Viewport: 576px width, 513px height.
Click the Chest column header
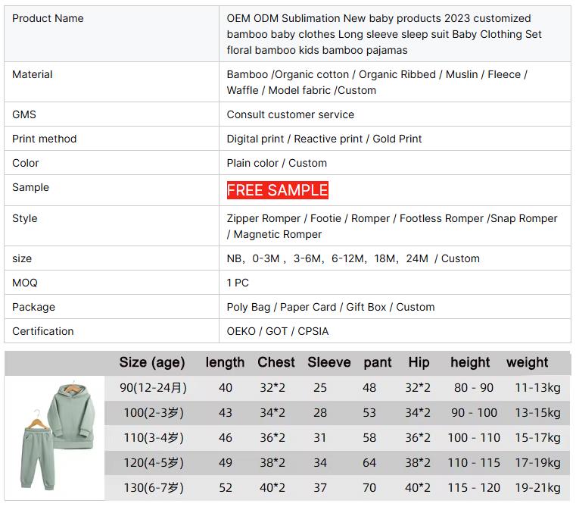(276, 362)
